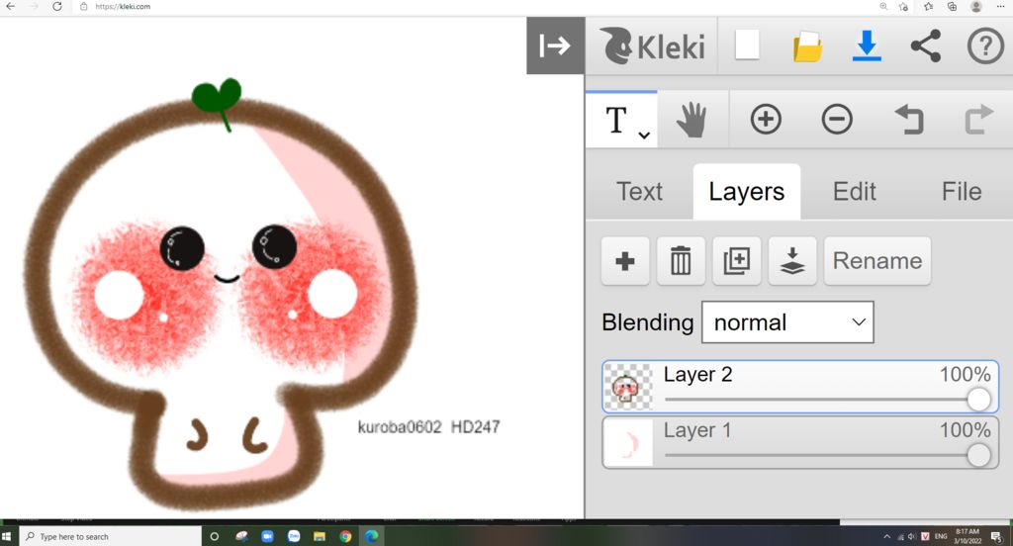The image size is (1013, 546).
Task: Click the Kleki logo
Action: click(651, 45)
